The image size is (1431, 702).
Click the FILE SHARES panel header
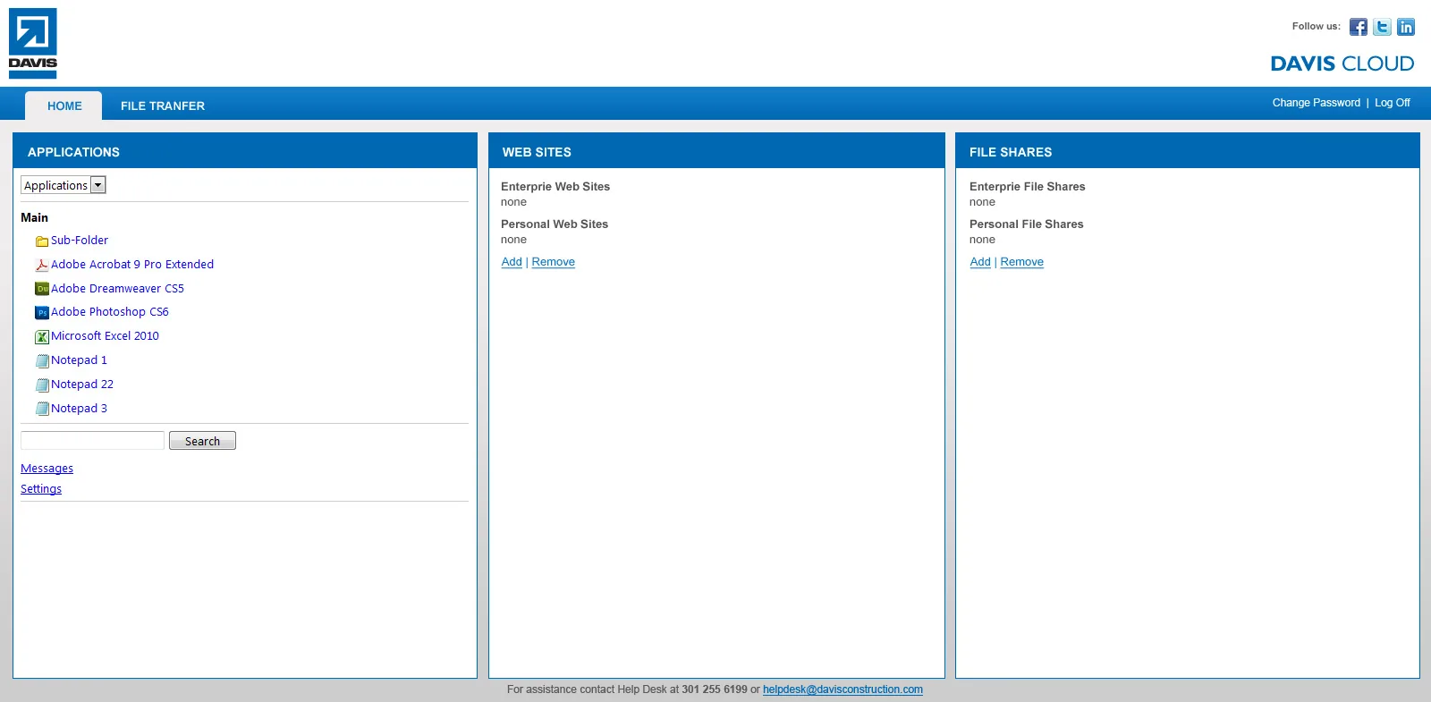(x=1188, y=151)
